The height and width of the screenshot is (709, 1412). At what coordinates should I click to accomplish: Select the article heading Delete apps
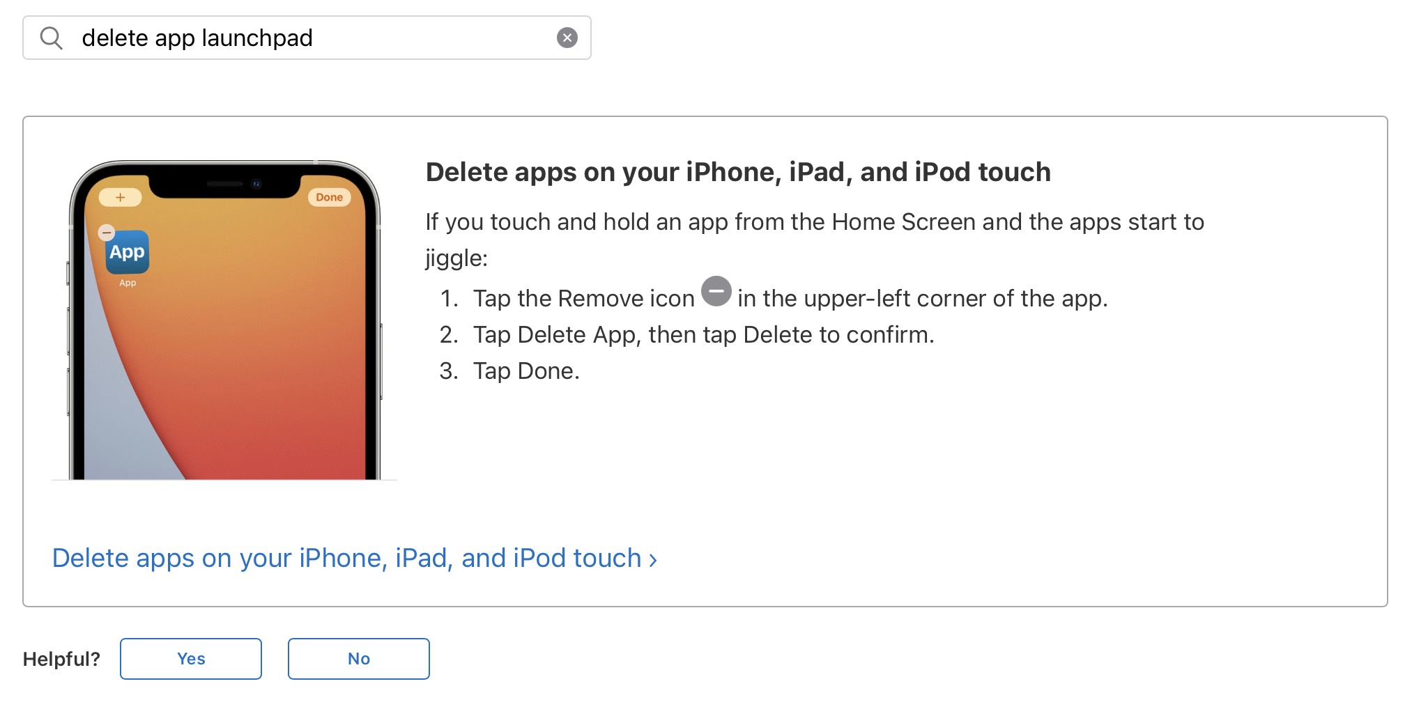(x=737, y=171)
